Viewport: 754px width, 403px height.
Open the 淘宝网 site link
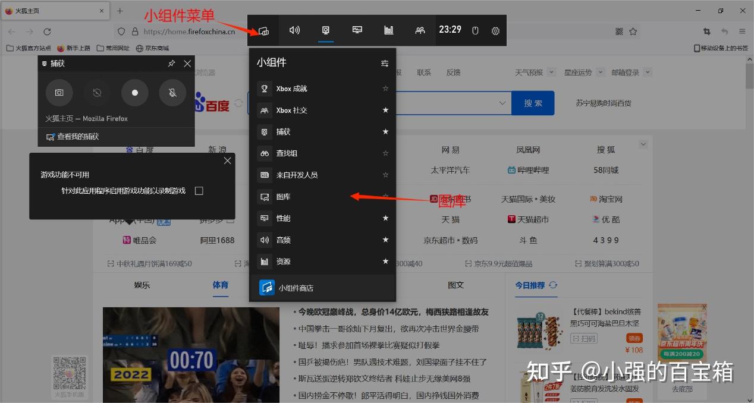pyautogui.click(x=607, y=199)
